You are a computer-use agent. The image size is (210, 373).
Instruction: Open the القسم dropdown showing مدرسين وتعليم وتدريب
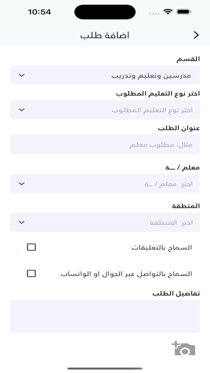pos(105,75)
